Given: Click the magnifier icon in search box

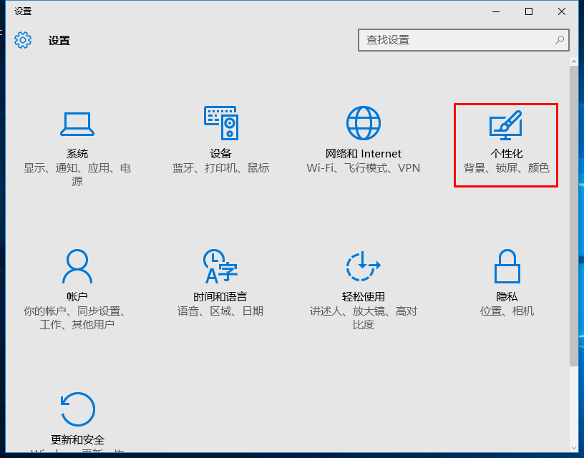Looking at the screenshot, I should tap(560, 40).
